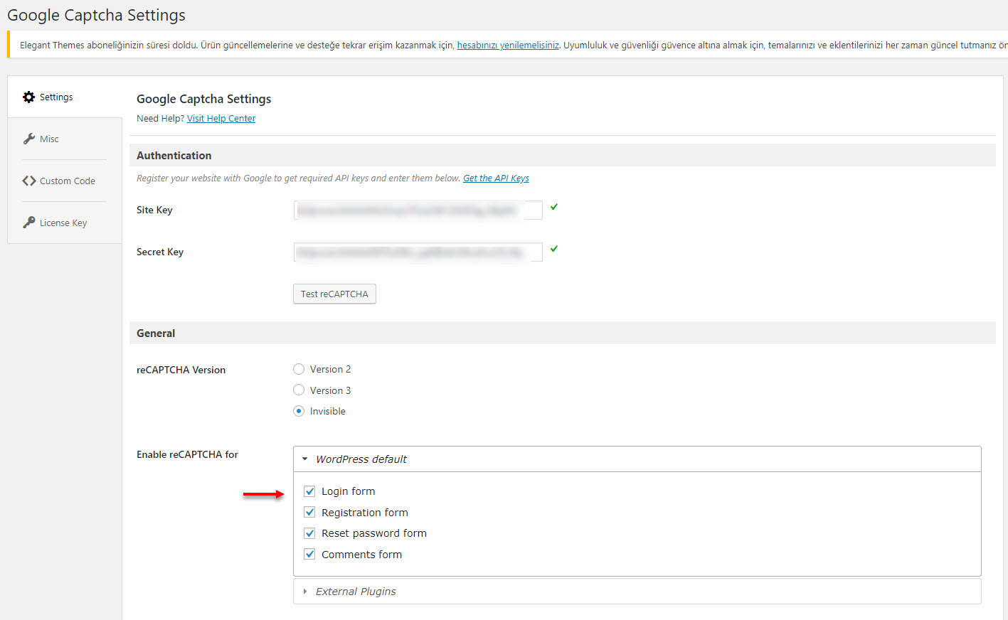Expand the External Plugins section
This screenshot has width=1008, height=620.
tap(637, 592)
